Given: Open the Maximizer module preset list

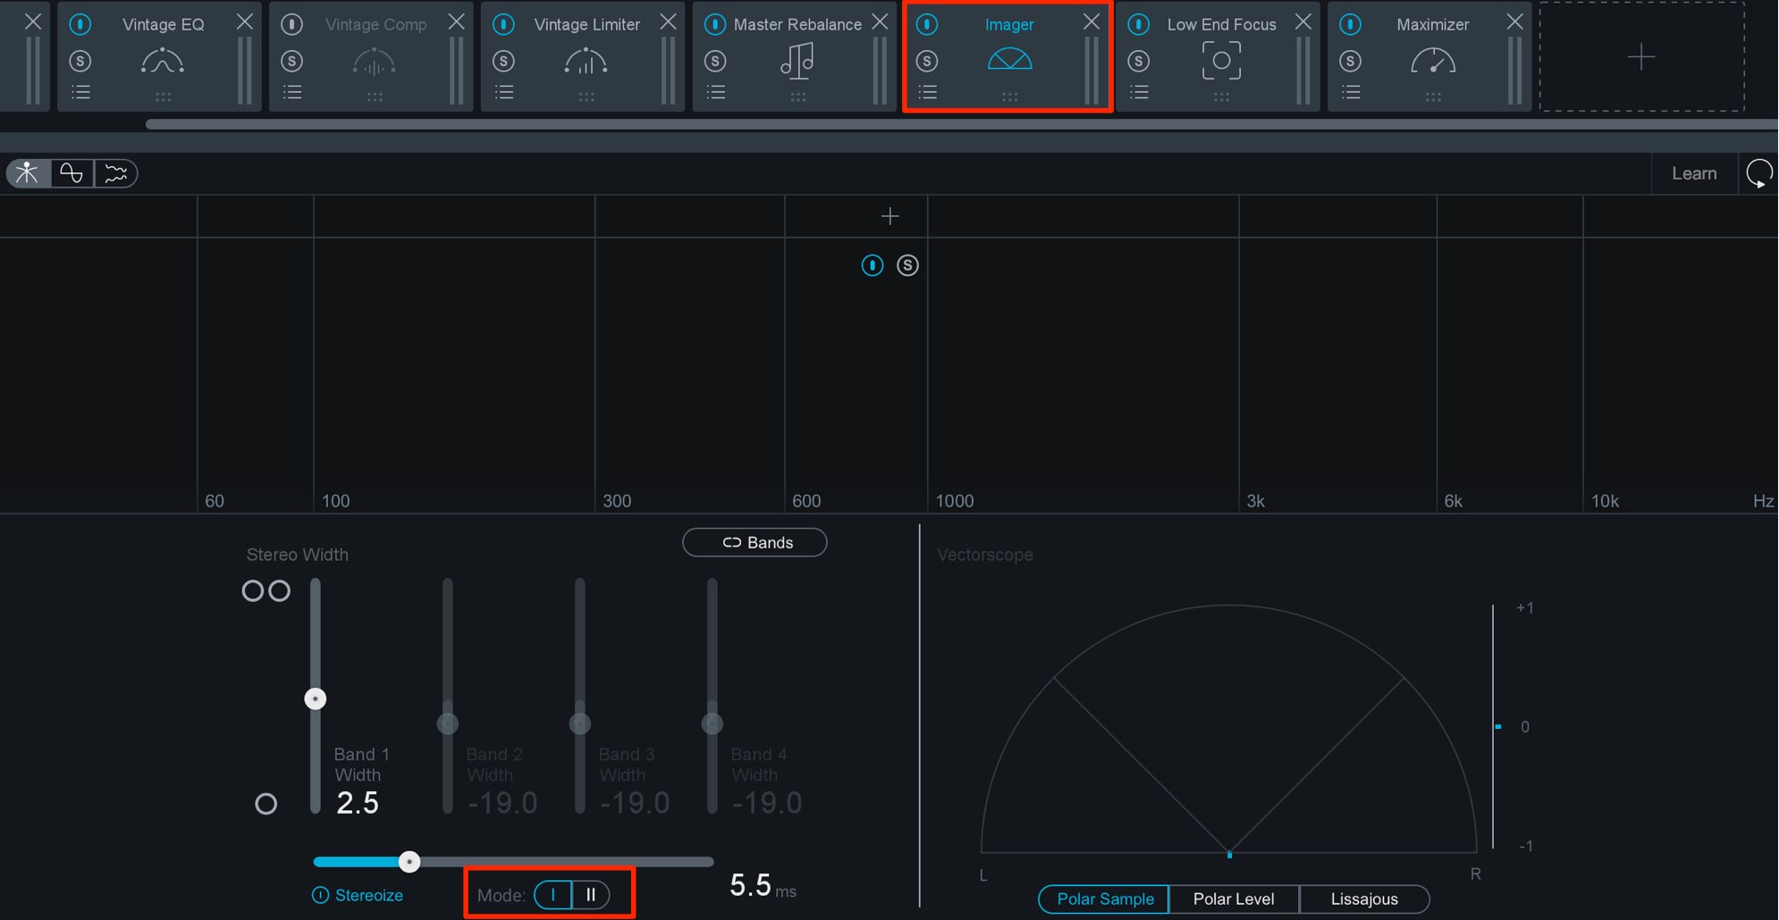Looking at the screenshot, I should (x=1351, y=92).
